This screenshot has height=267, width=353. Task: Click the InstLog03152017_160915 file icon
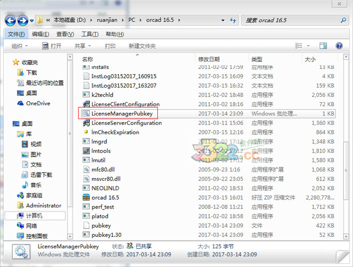[86, 76]
